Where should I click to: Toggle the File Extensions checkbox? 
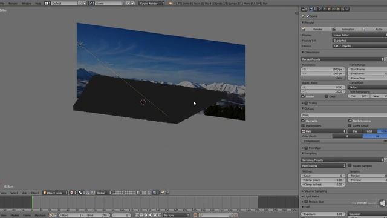350,121
